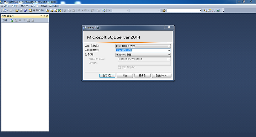Click the Redo arrow icon
Screen dimensions: 256x137
click(85, 10)
